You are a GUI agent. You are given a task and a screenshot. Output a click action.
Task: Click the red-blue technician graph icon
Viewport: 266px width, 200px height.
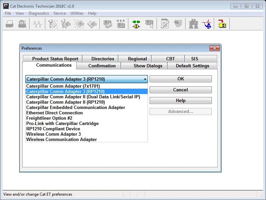206,24
